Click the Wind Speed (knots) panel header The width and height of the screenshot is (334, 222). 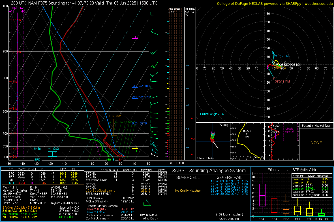click(x=174, y=10)
